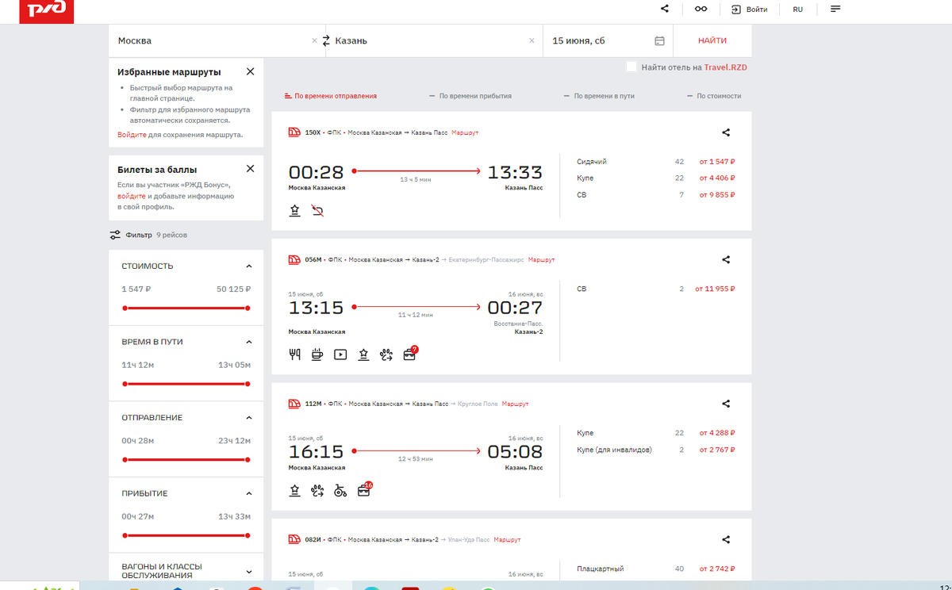Click the crossed-out icon on train 150Х

click(317, 210)
